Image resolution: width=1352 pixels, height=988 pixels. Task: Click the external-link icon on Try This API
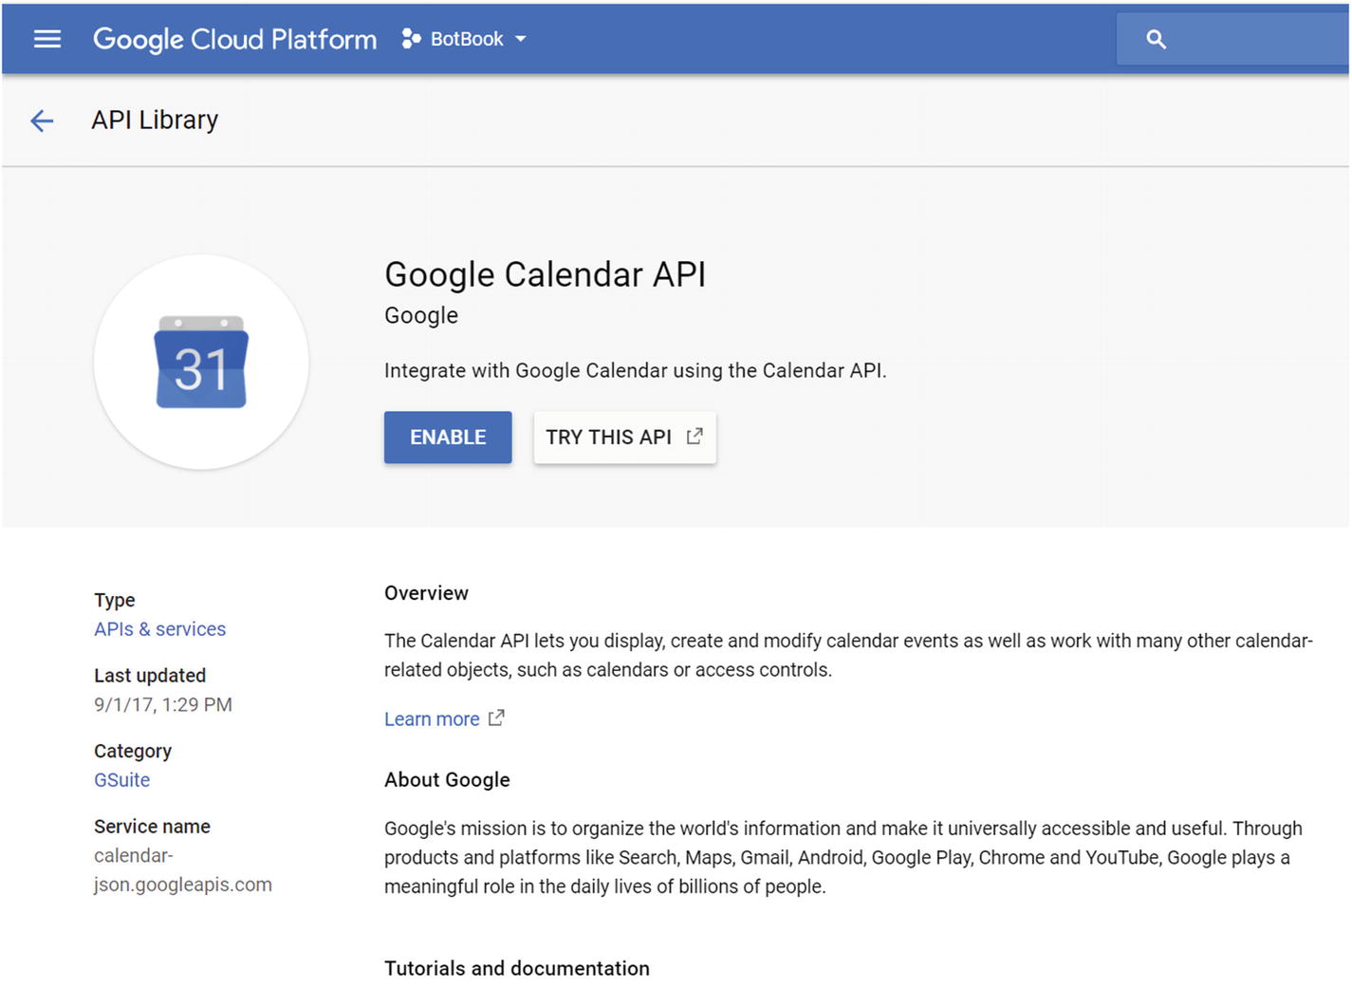pyautogui.click(x=695, y=436)
